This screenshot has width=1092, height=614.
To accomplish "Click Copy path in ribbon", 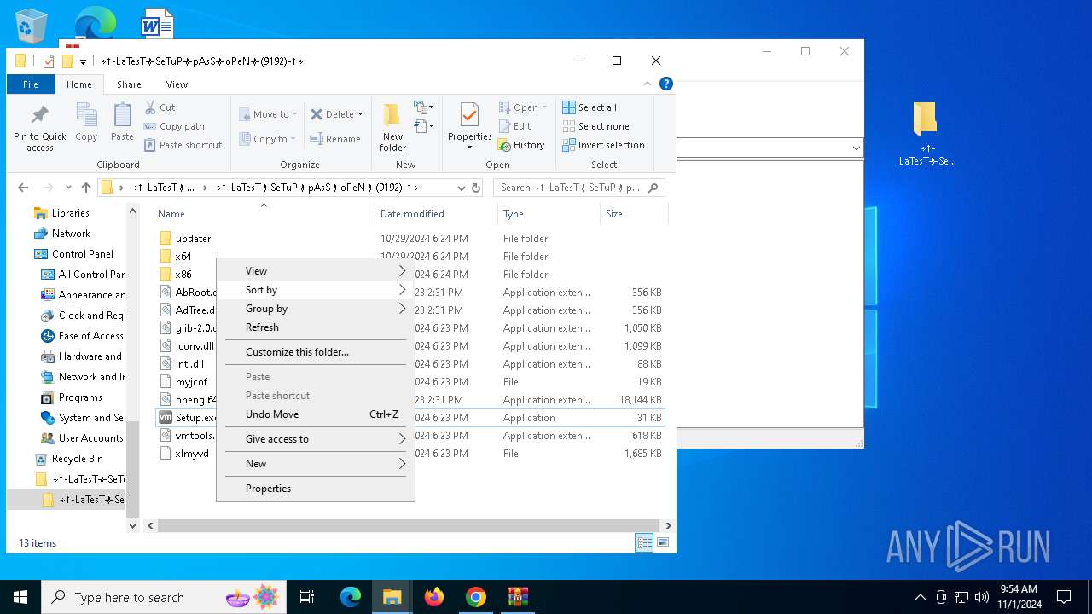I will (x=174, y=126).
